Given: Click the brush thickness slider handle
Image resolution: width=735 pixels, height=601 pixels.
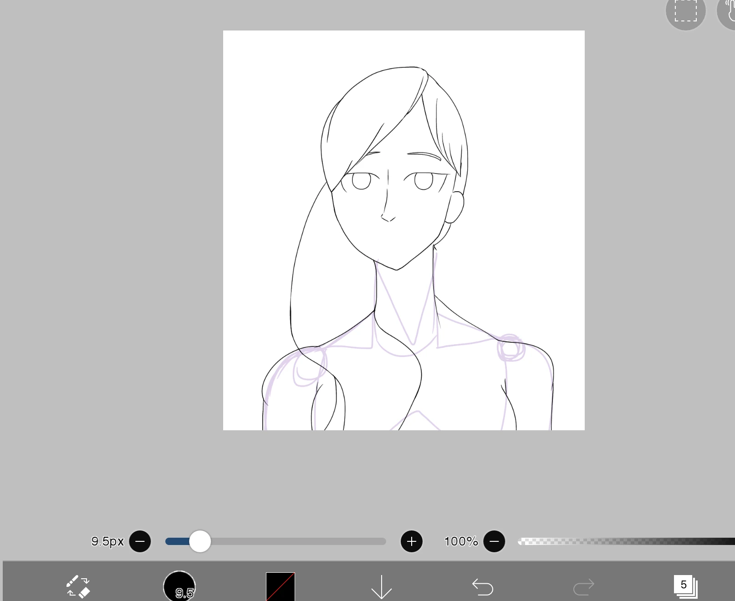Looking at the screenshot, I should pyautogui.click(x=200, y=541).
